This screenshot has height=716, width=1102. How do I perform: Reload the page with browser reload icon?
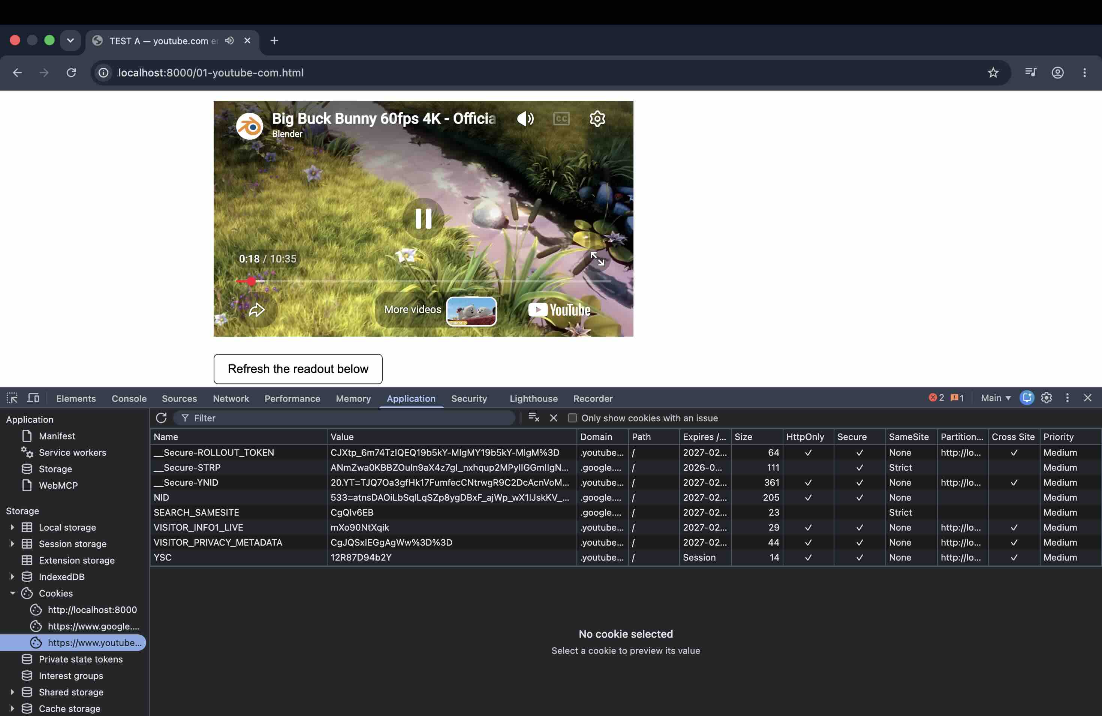pyautogui.click(x=71, y=73)
